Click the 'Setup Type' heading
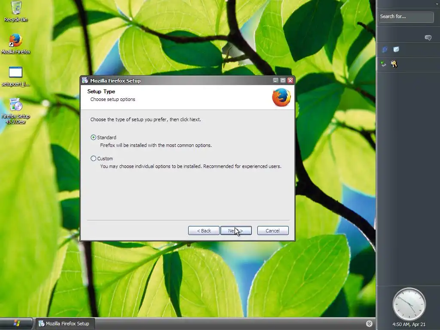The height and width of the screenshot is (330, 440). (x=101, y=92)
